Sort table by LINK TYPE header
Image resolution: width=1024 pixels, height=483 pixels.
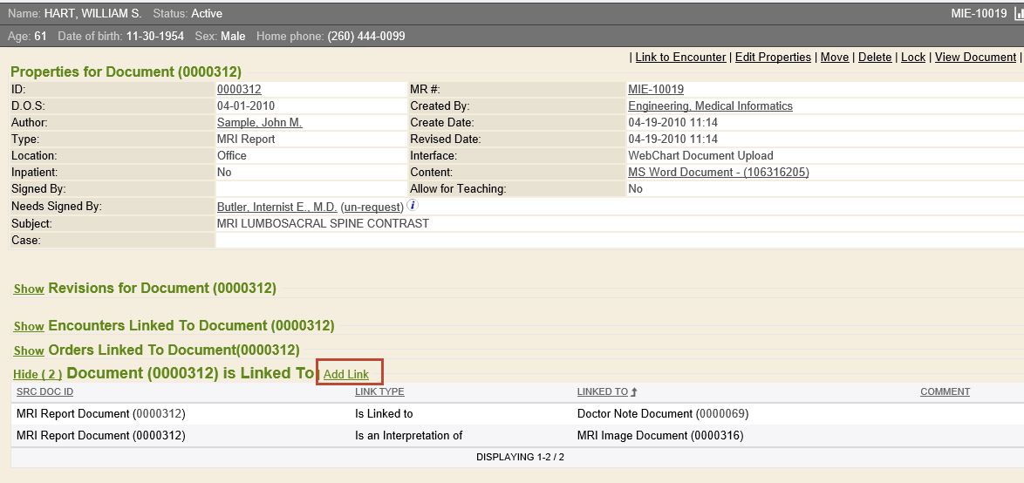tap(379, 392)
